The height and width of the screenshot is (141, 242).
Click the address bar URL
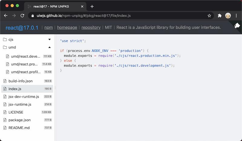[83, 16]
